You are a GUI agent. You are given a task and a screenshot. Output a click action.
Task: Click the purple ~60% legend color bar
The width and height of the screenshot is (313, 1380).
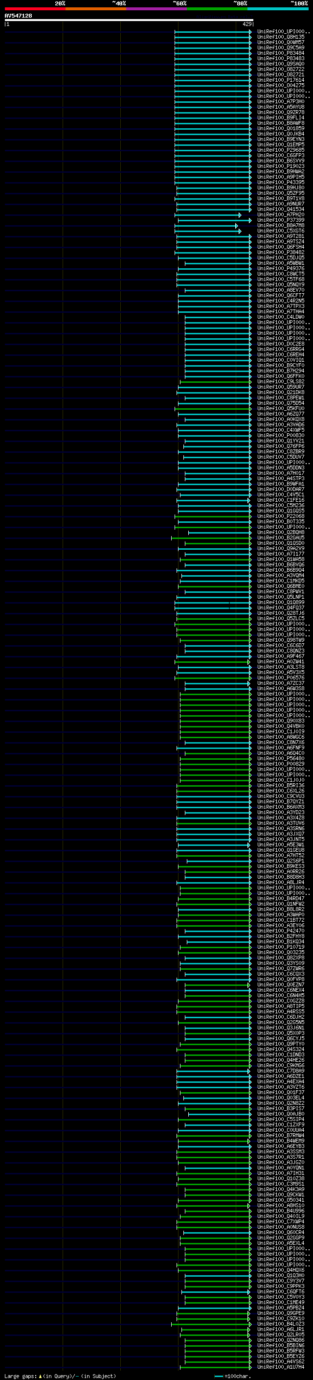click(157, 9)
